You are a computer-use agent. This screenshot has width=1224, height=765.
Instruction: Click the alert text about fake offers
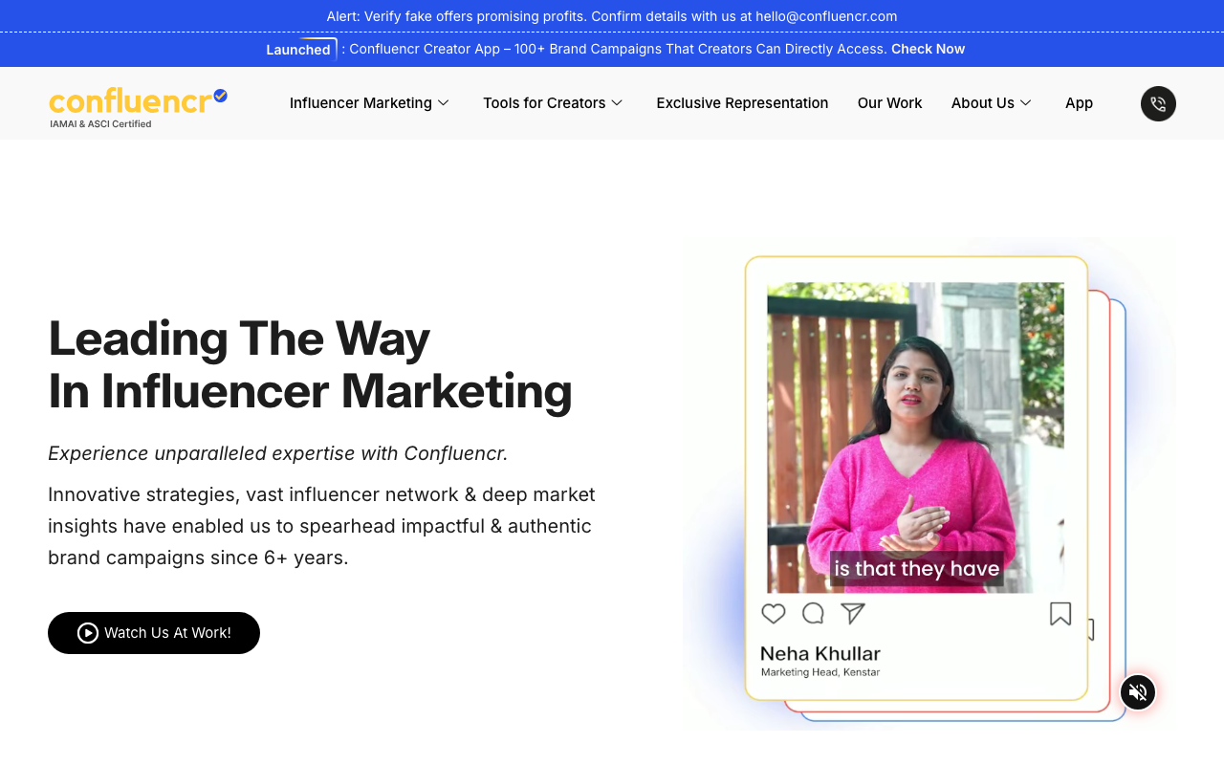pos(612,16)
